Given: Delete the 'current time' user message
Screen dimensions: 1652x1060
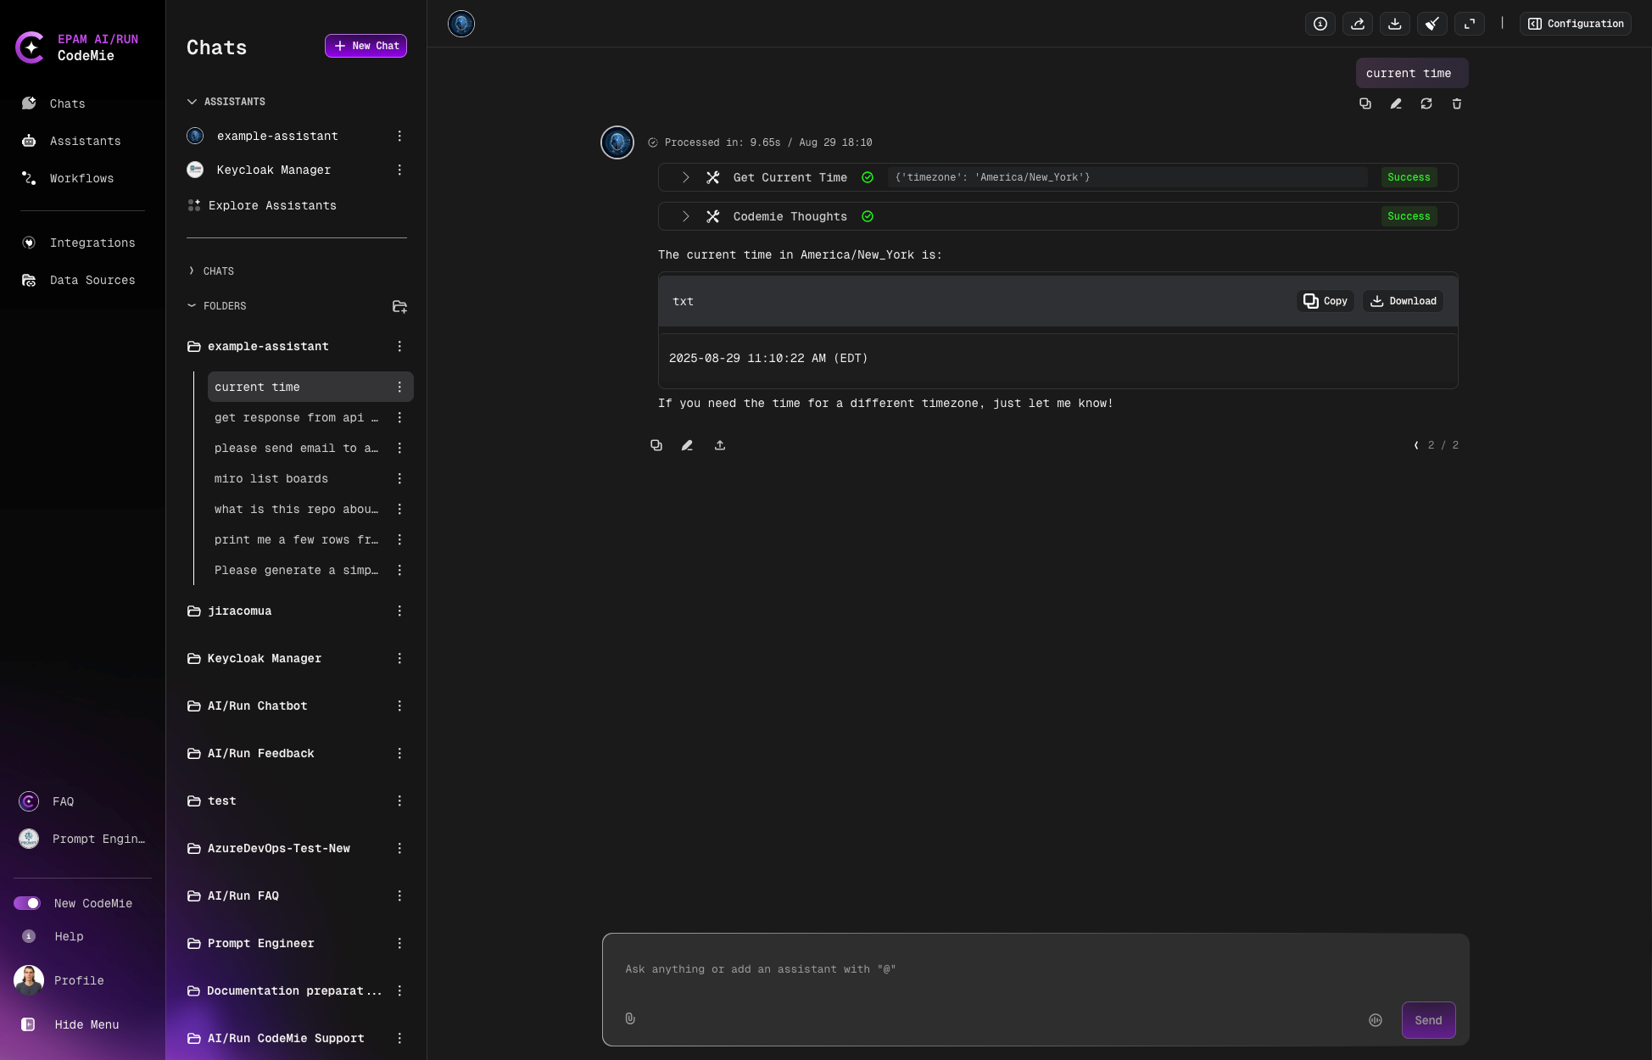Looking at the screenshot, I should [1457, 103].
